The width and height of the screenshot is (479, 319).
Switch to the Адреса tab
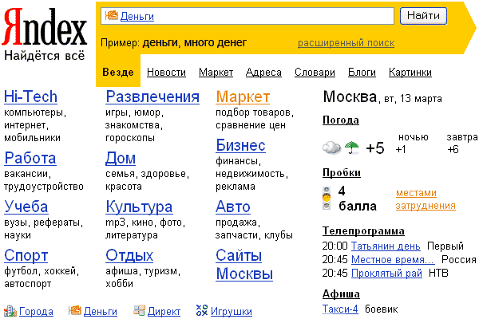point(263,73)
